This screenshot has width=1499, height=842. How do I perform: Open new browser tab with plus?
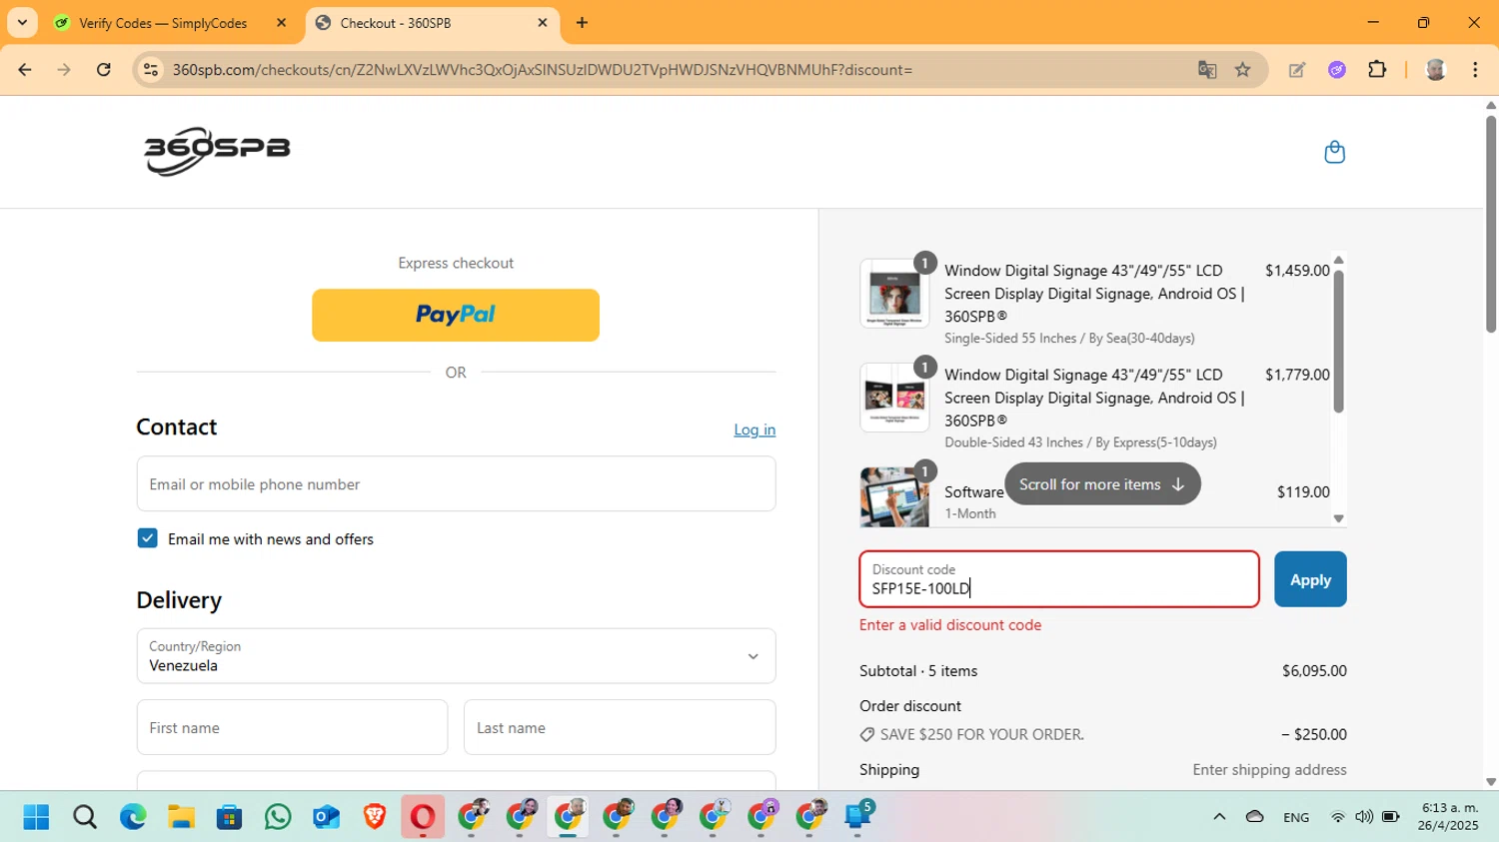(x=582, y=23)
